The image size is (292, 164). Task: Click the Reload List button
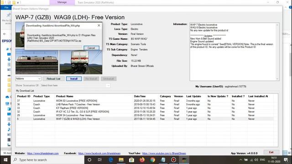click(x=53, y=79)
